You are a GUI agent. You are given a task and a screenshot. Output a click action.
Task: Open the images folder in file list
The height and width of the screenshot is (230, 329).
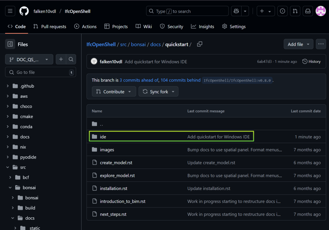[107, 150]
